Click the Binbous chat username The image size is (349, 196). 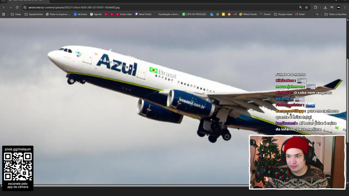pyautogui.click(x=284, y=93)
